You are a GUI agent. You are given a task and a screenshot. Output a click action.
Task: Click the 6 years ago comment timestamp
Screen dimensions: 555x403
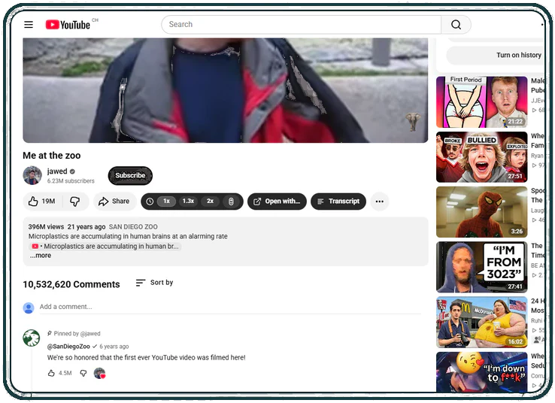[x=114, y=347]
